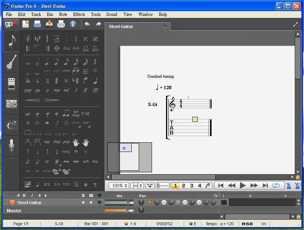Apply the flat accidental
Screen dimensions: 304x230
pos(37,81)
